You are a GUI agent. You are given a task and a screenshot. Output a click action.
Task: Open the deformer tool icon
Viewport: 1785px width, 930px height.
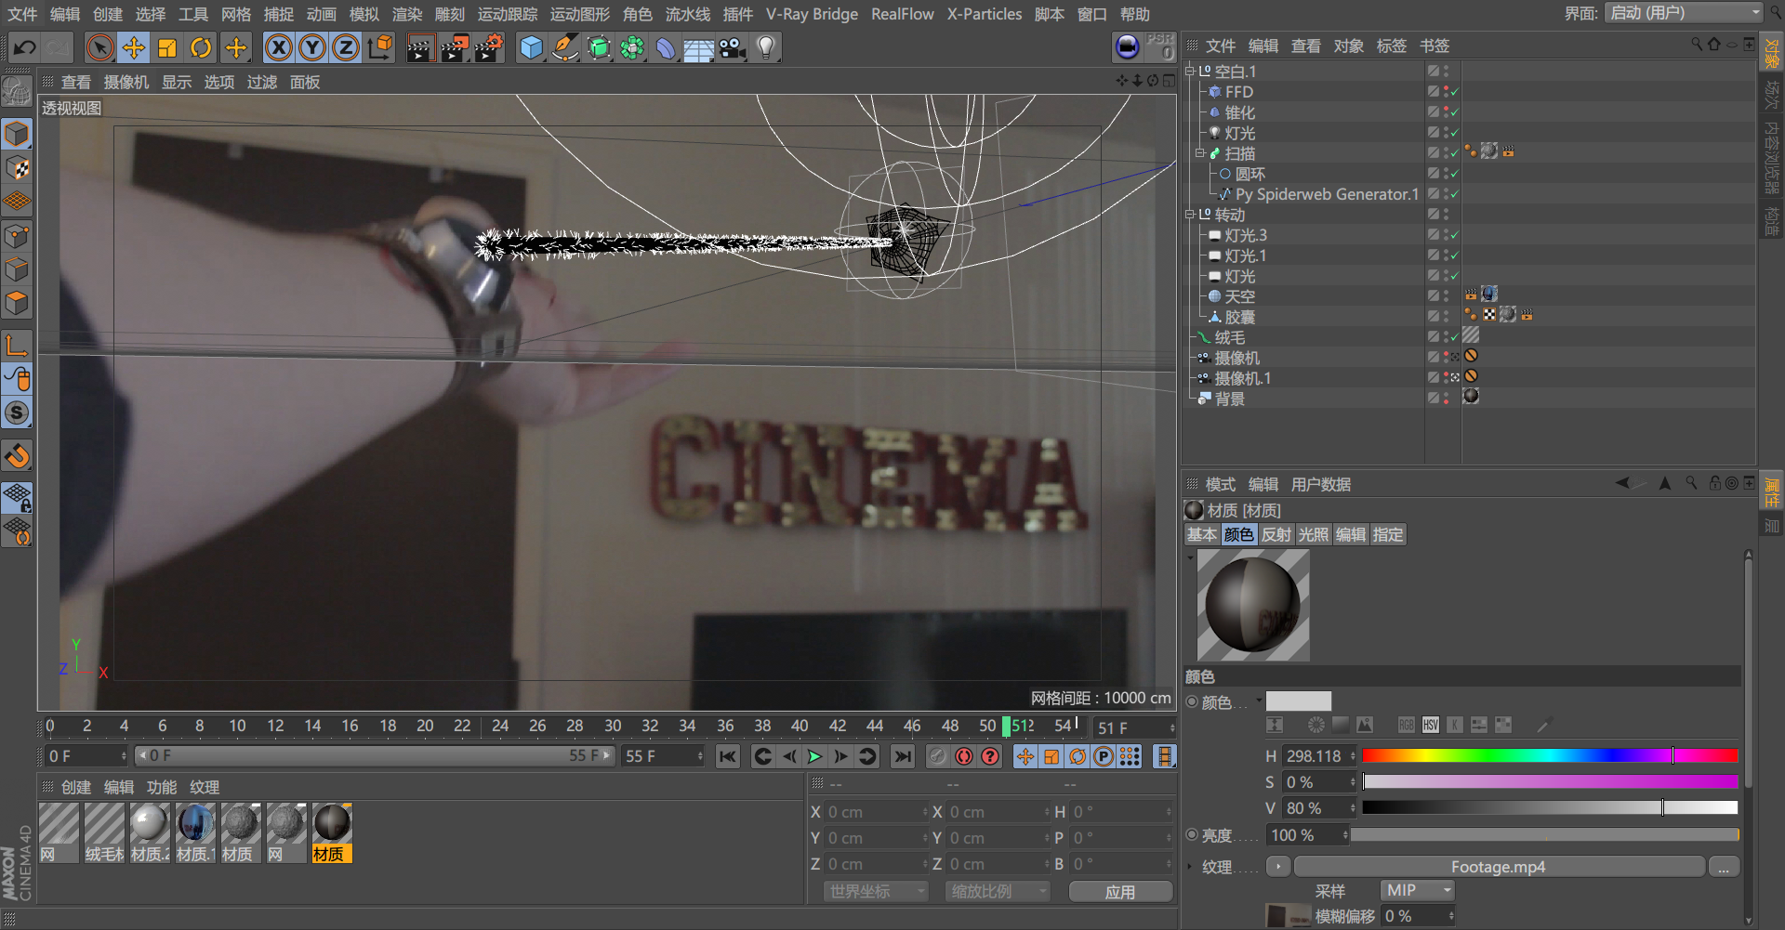[666, 47]
